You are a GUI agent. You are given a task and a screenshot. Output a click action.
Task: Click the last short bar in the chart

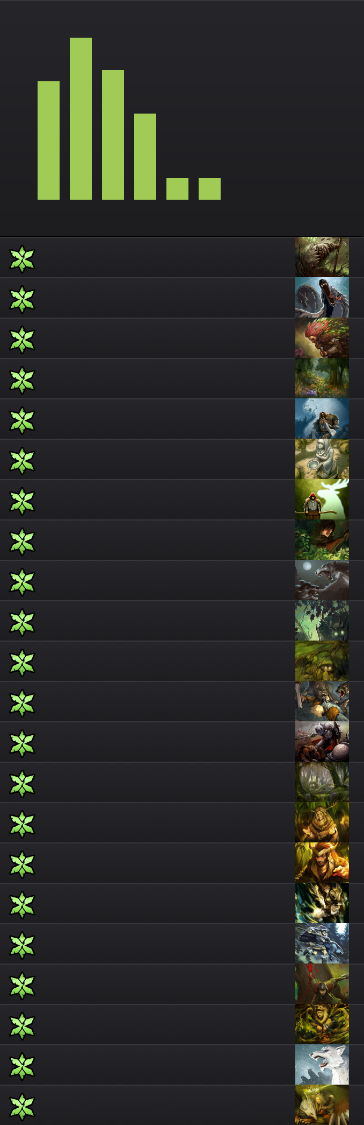pyautogui.click(x=209, y=189)
